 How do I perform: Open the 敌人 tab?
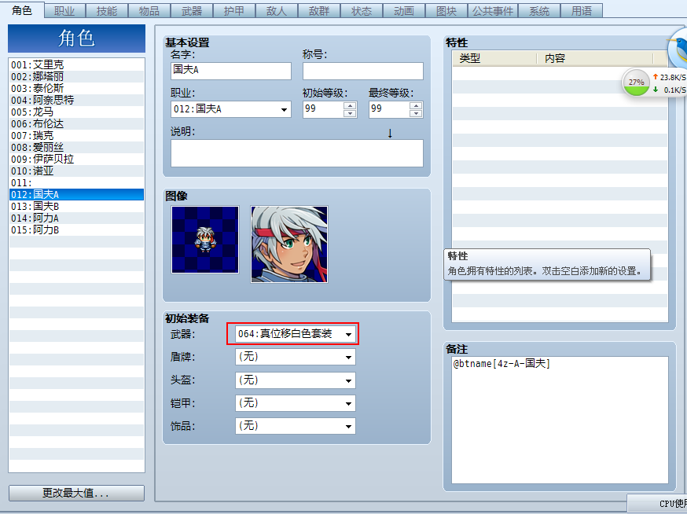pyautogui.click(x=277, y=11)
